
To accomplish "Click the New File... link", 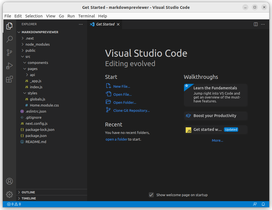I will [122, 87].
